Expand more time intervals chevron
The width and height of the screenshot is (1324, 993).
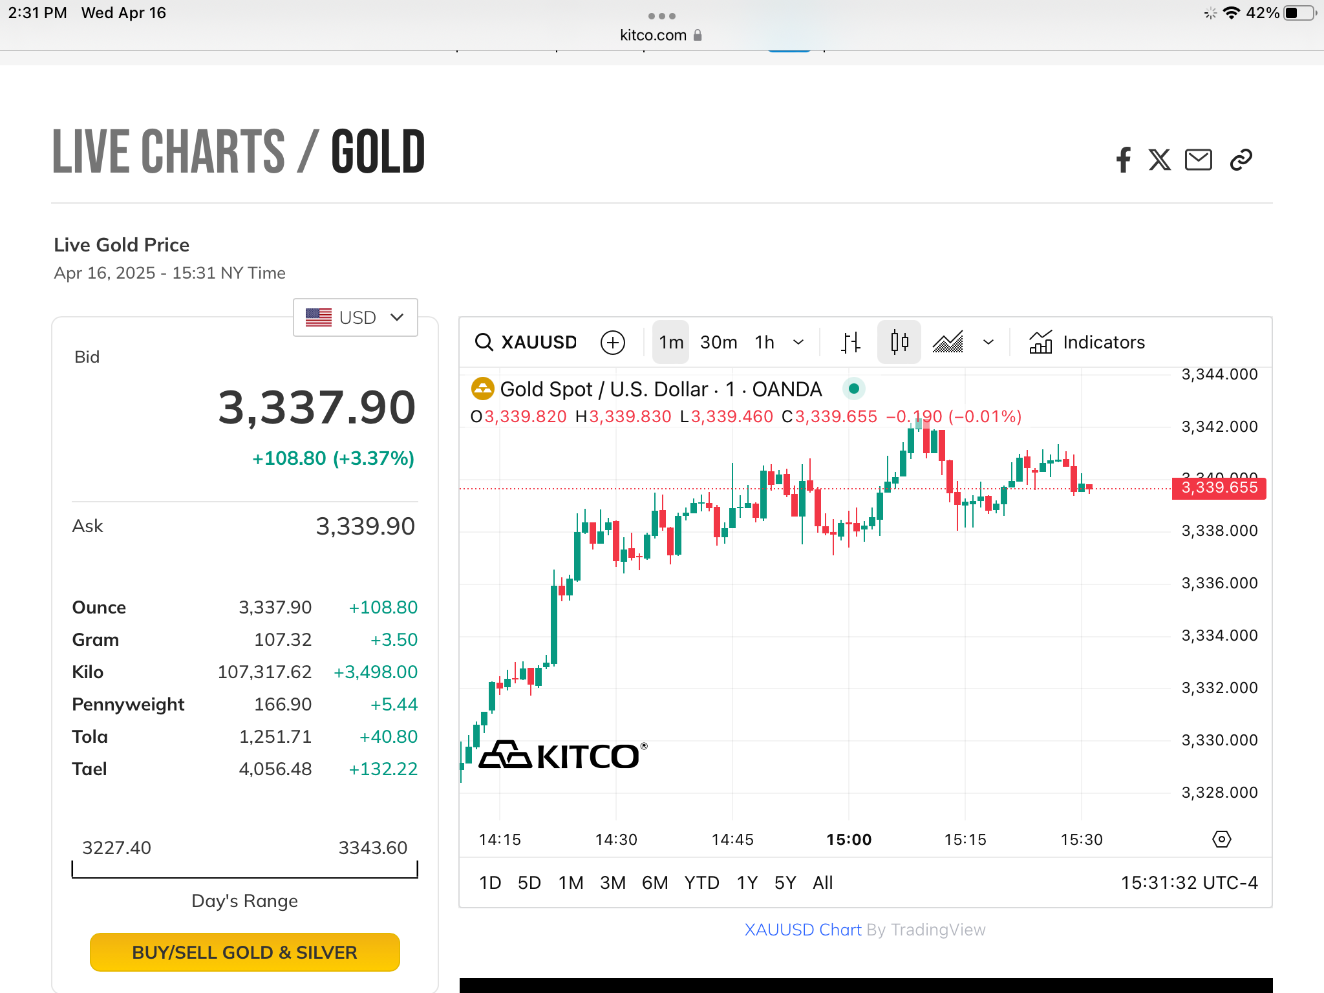[798, 342]
